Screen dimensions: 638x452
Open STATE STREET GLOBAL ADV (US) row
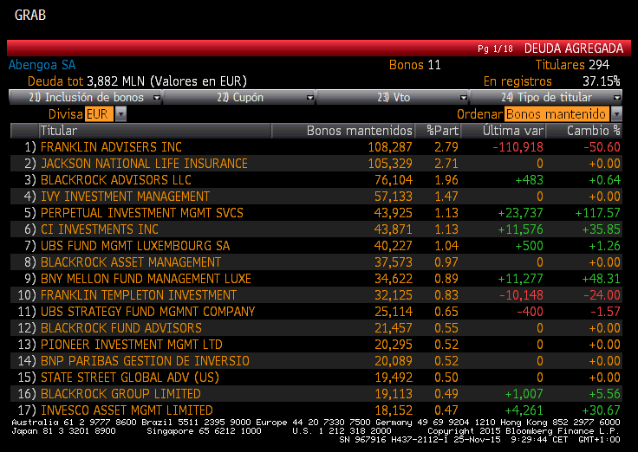click(316, 378)
